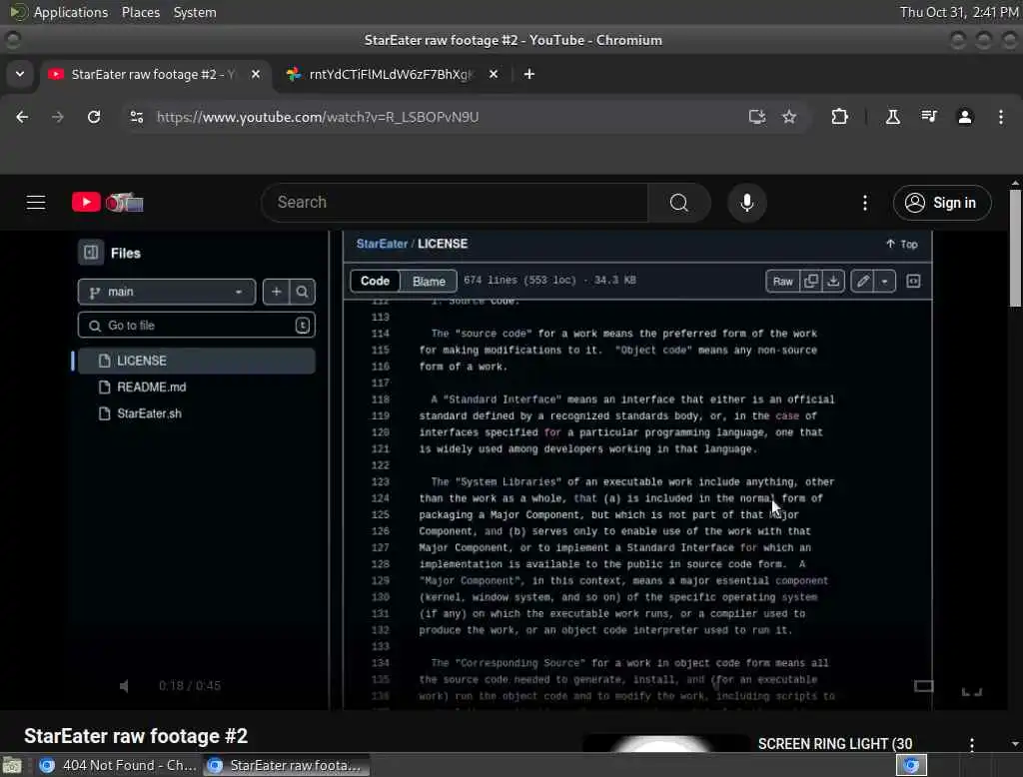Screen dimensions: 1023x777
Task: Open Chrome Labs flask icon
Action: pyautogui.click(x=892, y=117)
